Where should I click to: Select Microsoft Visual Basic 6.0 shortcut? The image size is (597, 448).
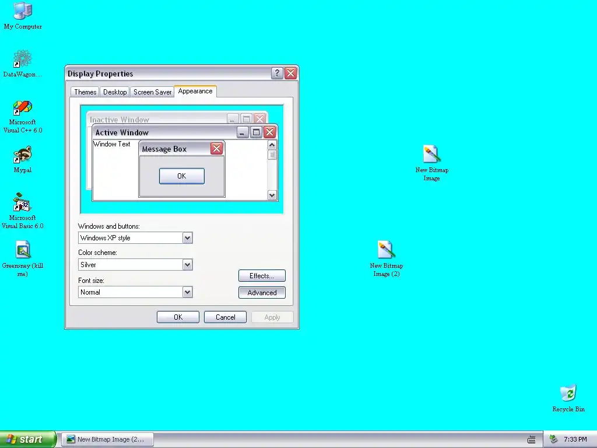click(x=23, y=211)
